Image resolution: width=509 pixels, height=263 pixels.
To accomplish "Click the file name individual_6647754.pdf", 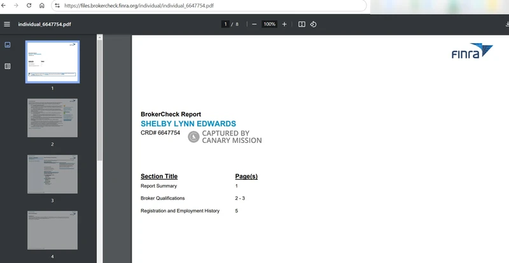I will click(45, 24).
